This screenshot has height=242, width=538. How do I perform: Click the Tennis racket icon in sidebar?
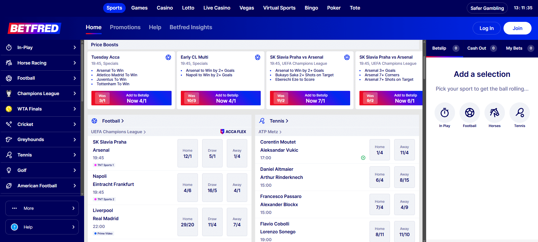tap(9, 155)
